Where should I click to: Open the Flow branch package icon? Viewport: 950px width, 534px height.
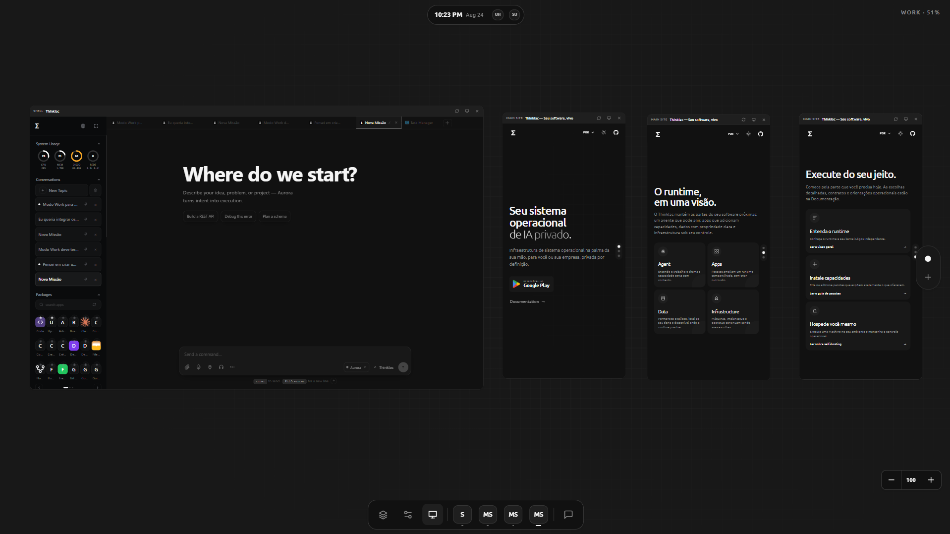point(40,369)
